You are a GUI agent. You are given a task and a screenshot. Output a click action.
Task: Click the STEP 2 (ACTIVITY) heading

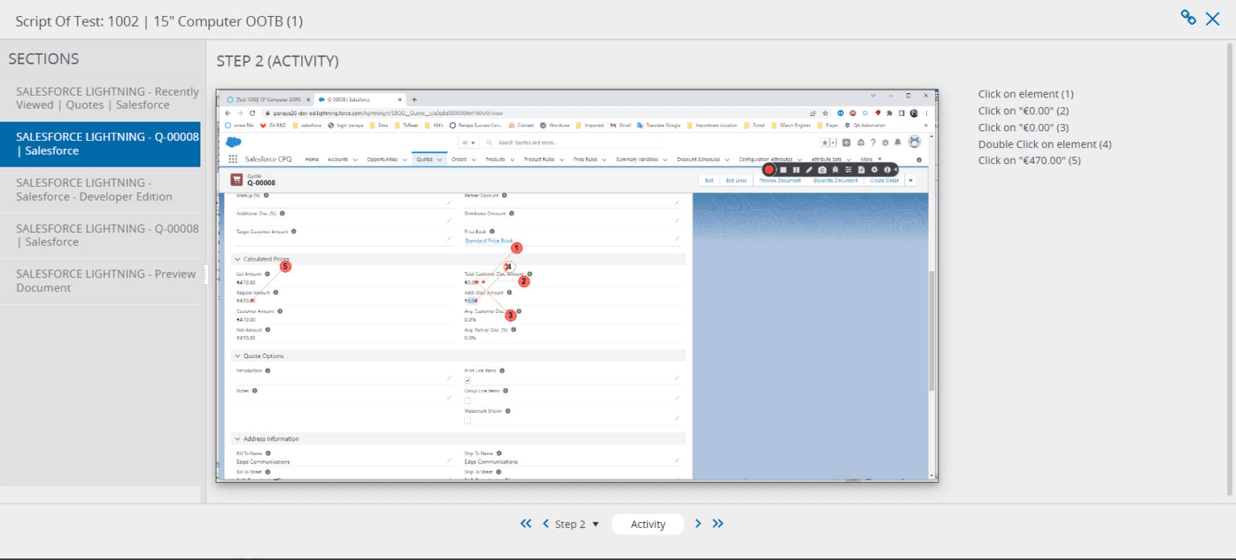click(x=278, y=61)
